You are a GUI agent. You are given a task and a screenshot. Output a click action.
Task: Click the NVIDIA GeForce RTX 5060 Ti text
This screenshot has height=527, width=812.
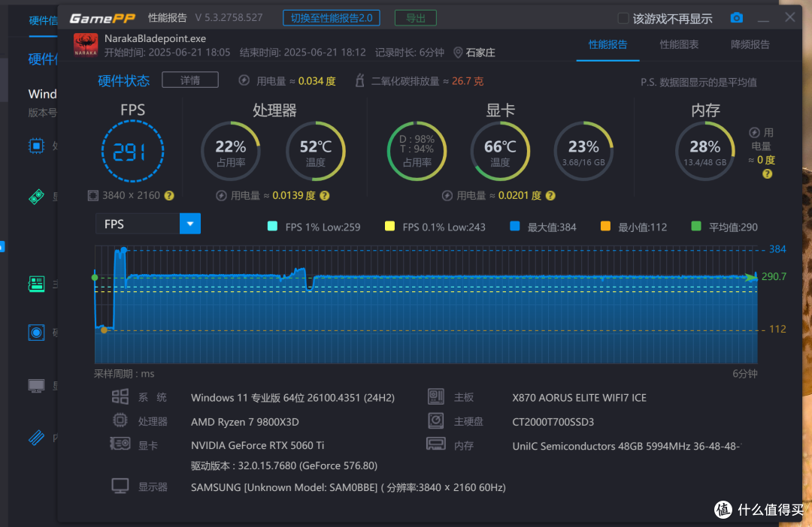(257, 445)
